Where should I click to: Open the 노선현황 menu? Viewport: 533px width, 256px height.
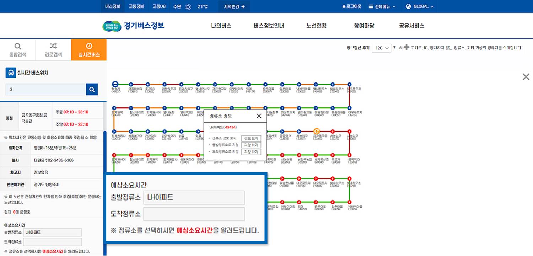[x=316, y=26]
